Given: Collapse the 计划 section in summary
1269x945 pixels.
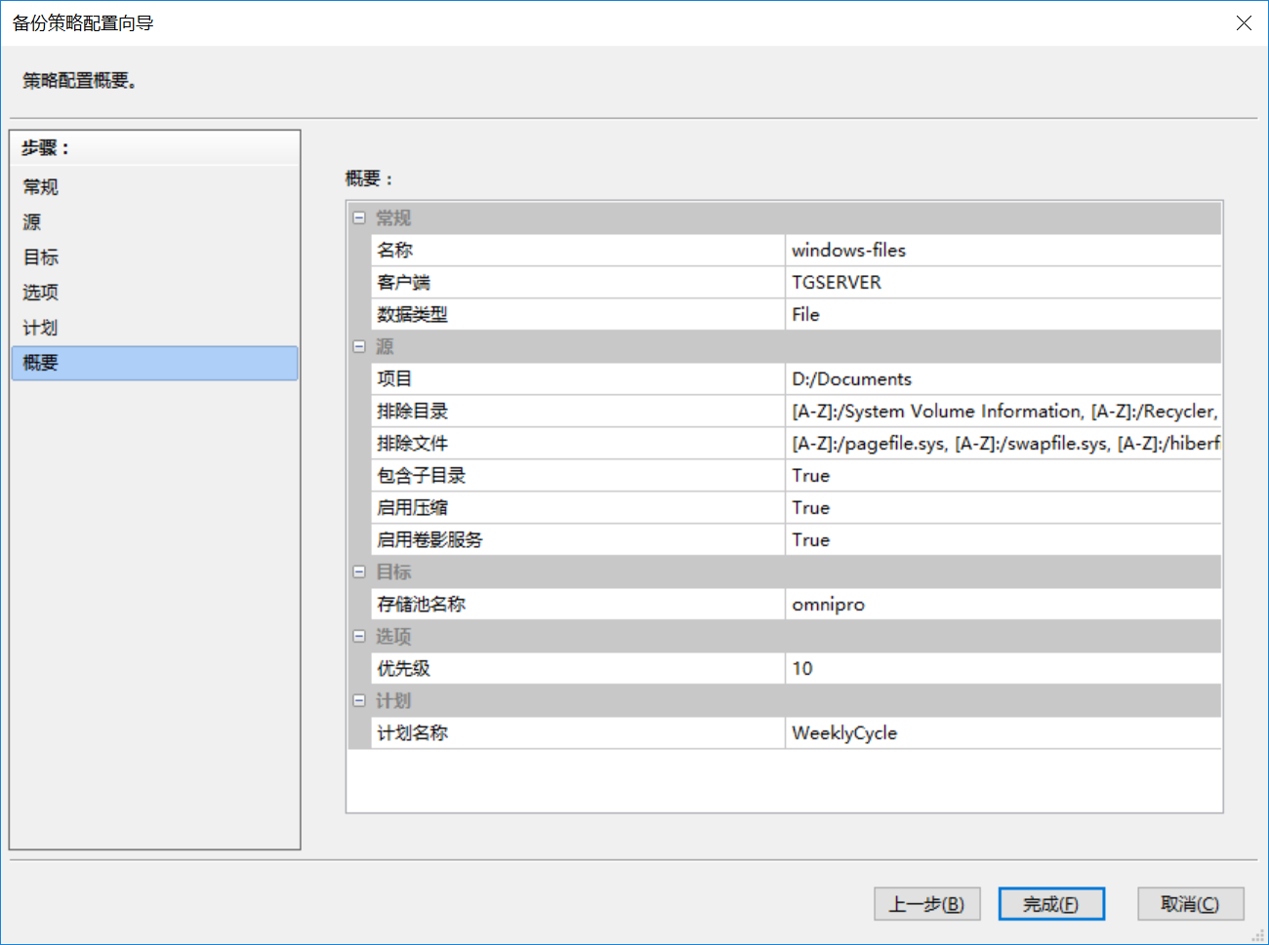Looking at the screenshot, I should 359,700.
